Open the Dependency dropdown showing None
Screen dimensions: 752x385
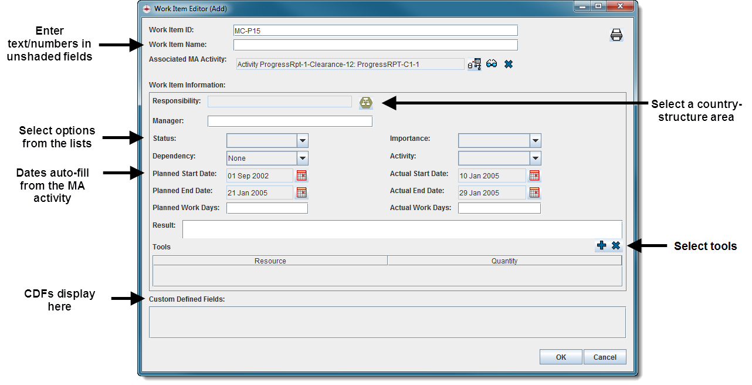point(302,158)
